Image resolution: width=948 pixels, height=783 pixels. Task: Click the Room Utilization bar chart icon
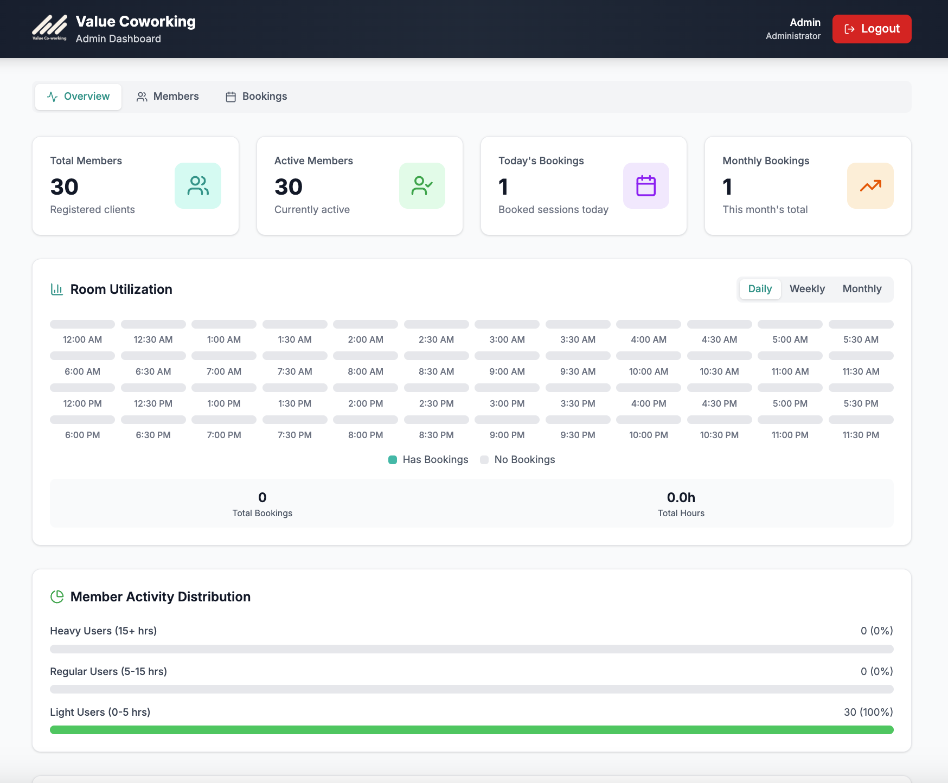pyautogui.click(x=57, y=290)
